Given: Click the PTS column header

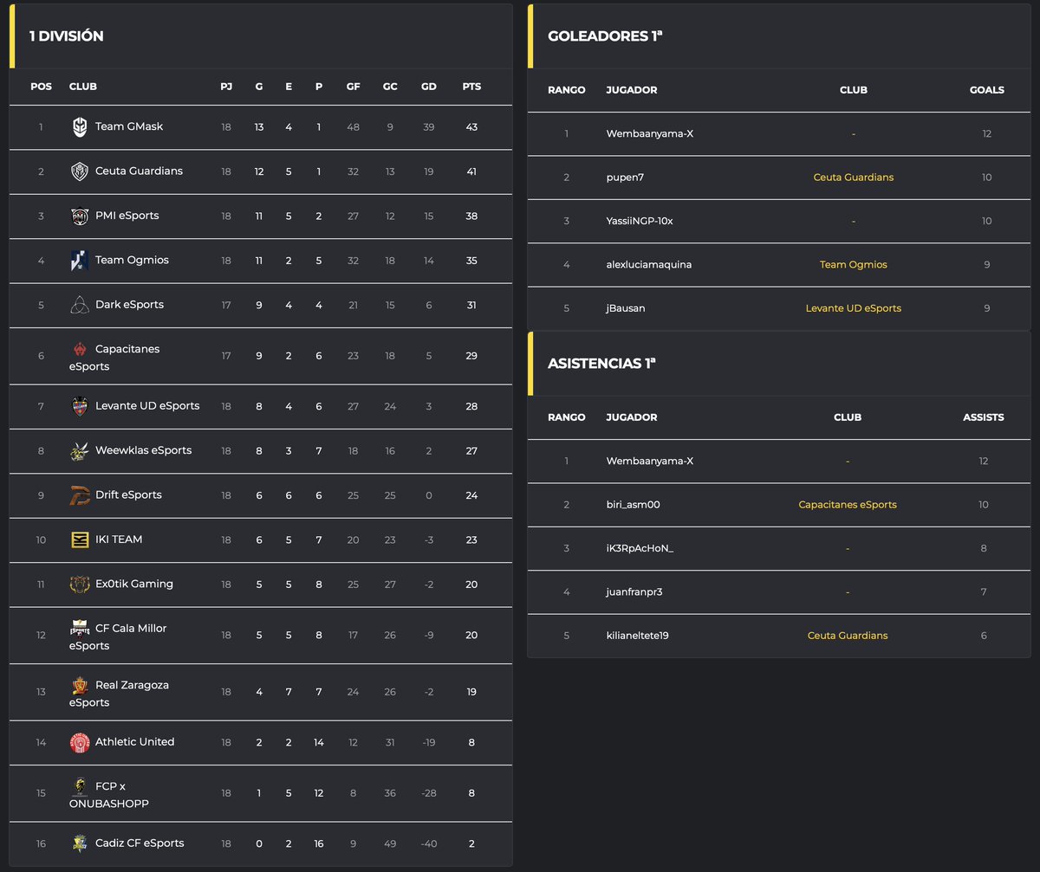Looking at the screenshot, I should (x=471, y=87).
